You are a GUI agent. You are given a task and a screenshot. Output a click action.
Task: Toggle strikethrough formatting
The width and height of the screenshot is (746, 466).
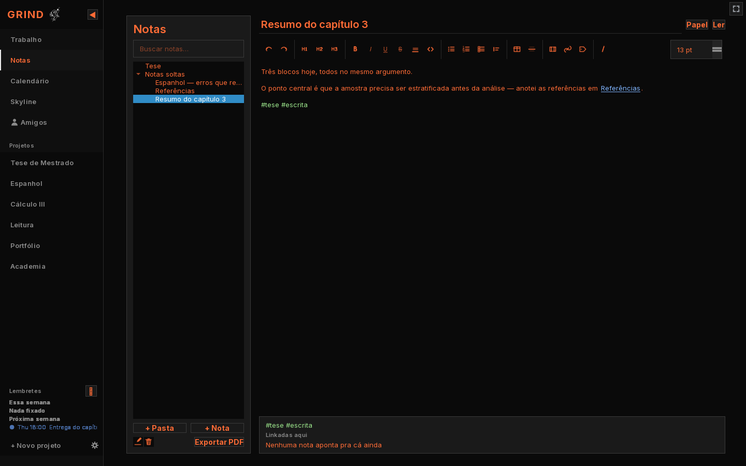(x=400, y=49)
